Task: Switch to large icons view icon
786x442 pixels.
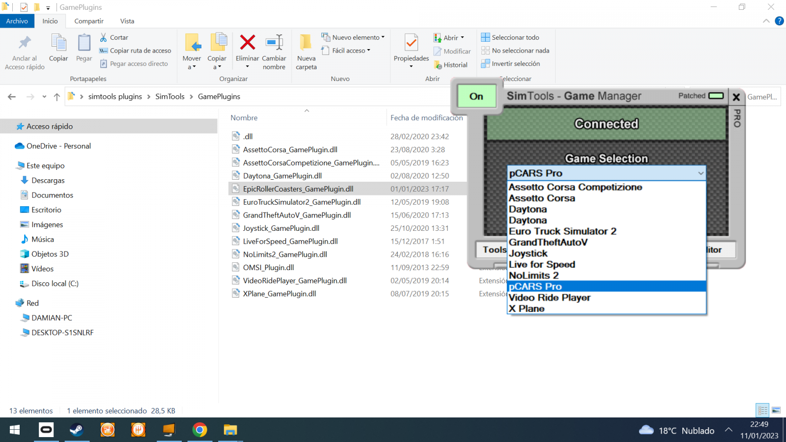Action: tap(776, 410)
